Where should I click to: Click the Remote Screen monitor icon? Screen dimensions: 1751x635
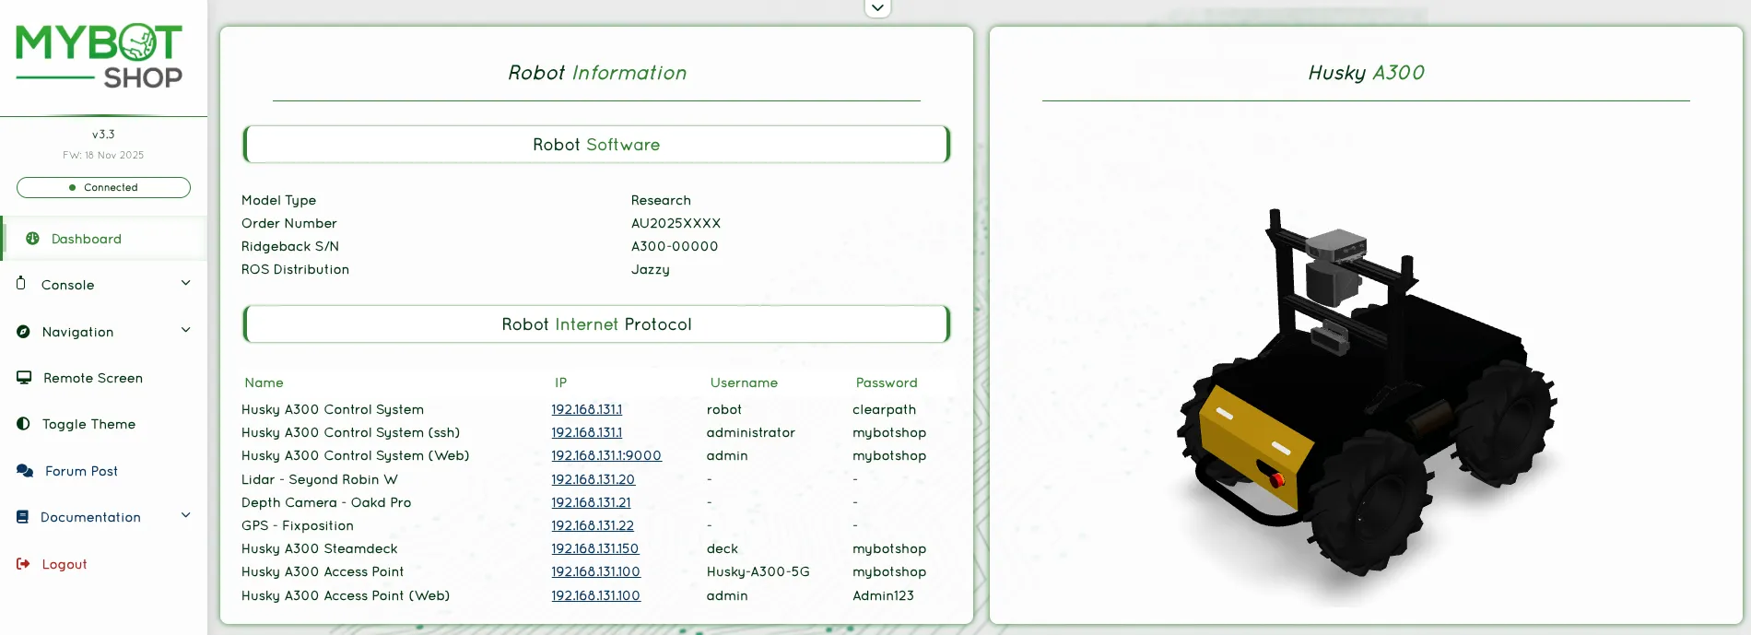click(x=24, y=378)
